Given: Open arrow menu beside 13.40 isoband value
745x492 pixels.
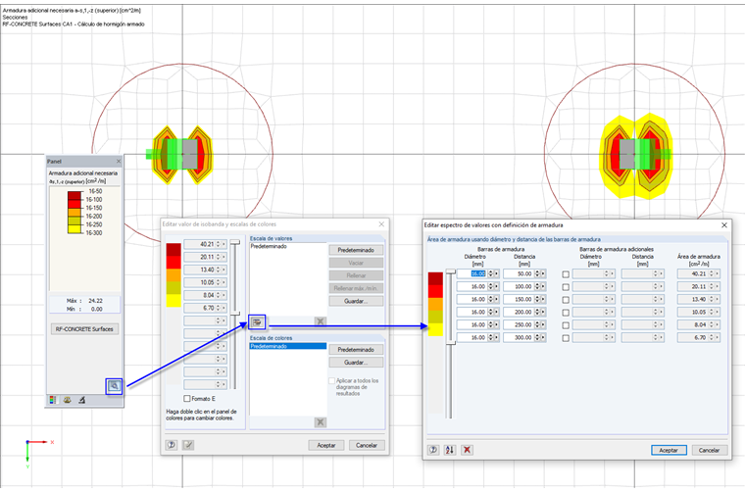Looking at the screenshot, I should pyautogui.click(x=223, y=270).
